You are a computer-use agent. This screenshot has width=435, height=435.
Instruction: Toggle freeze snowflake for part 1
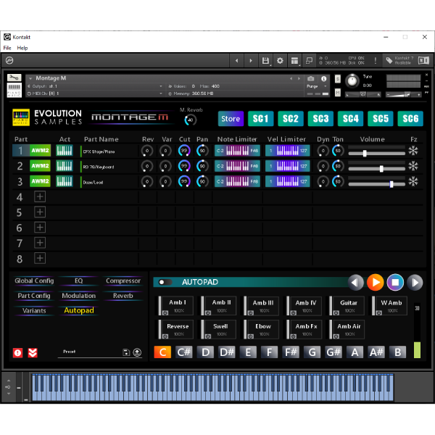pos(413,151)
